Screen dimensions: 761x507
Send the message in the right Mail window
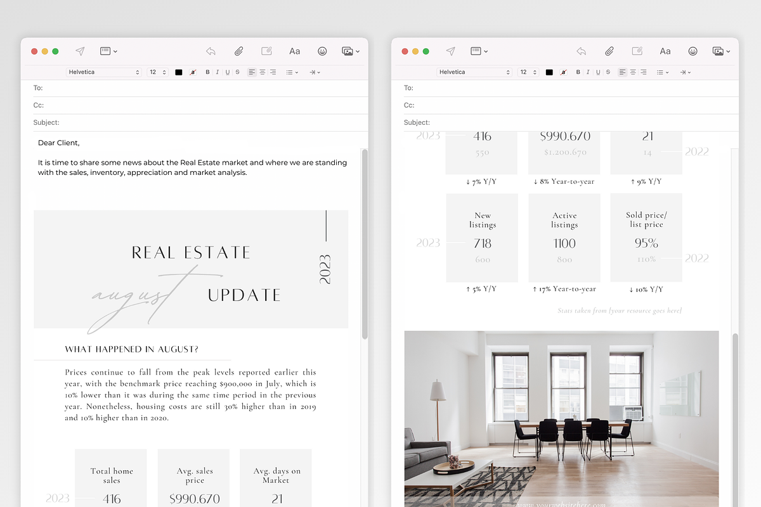(x=450, y=51)
